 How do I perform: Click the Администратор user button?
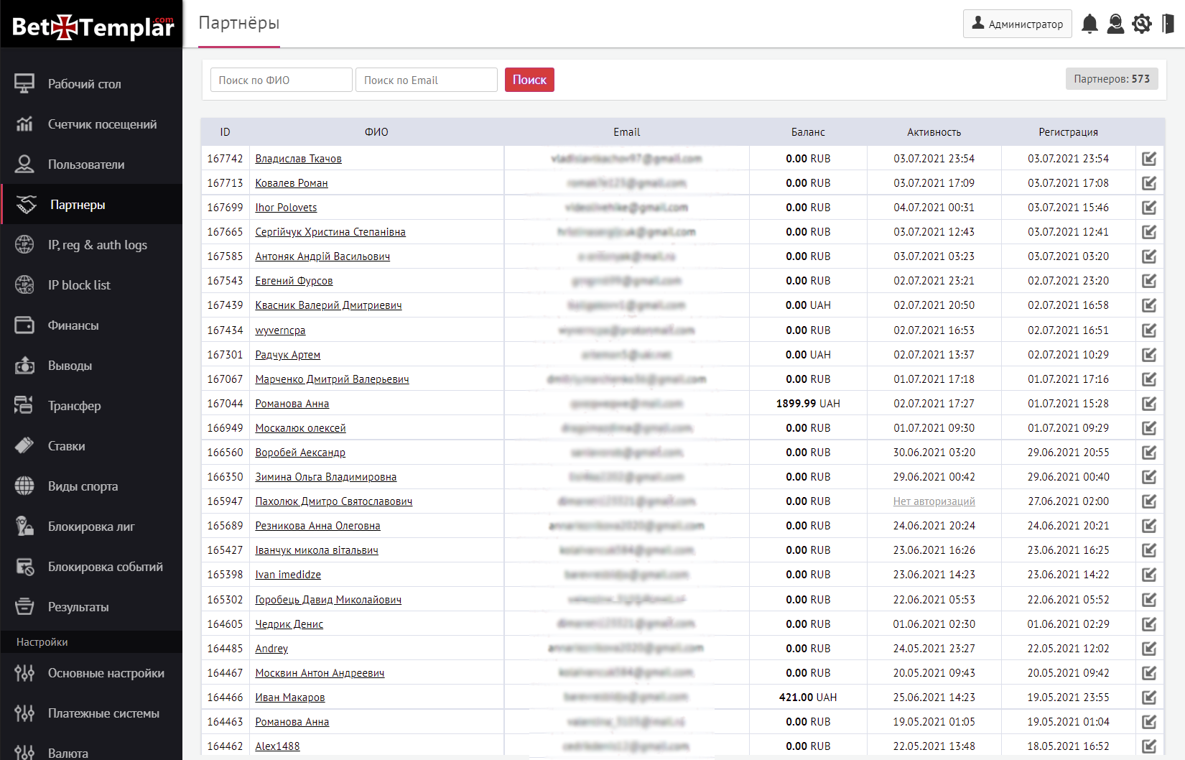pyautogui.click(x=1017, y=24)
